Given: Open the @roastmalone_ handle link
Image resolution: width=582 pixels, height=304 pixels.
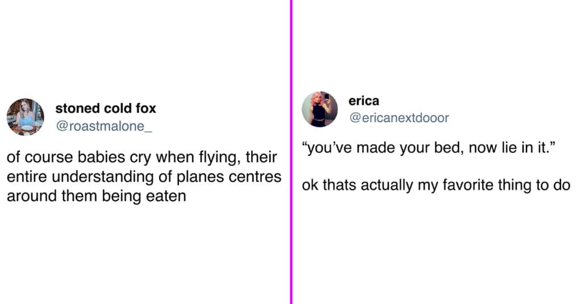Looking at the screenshot, I should tap(104, 126).
